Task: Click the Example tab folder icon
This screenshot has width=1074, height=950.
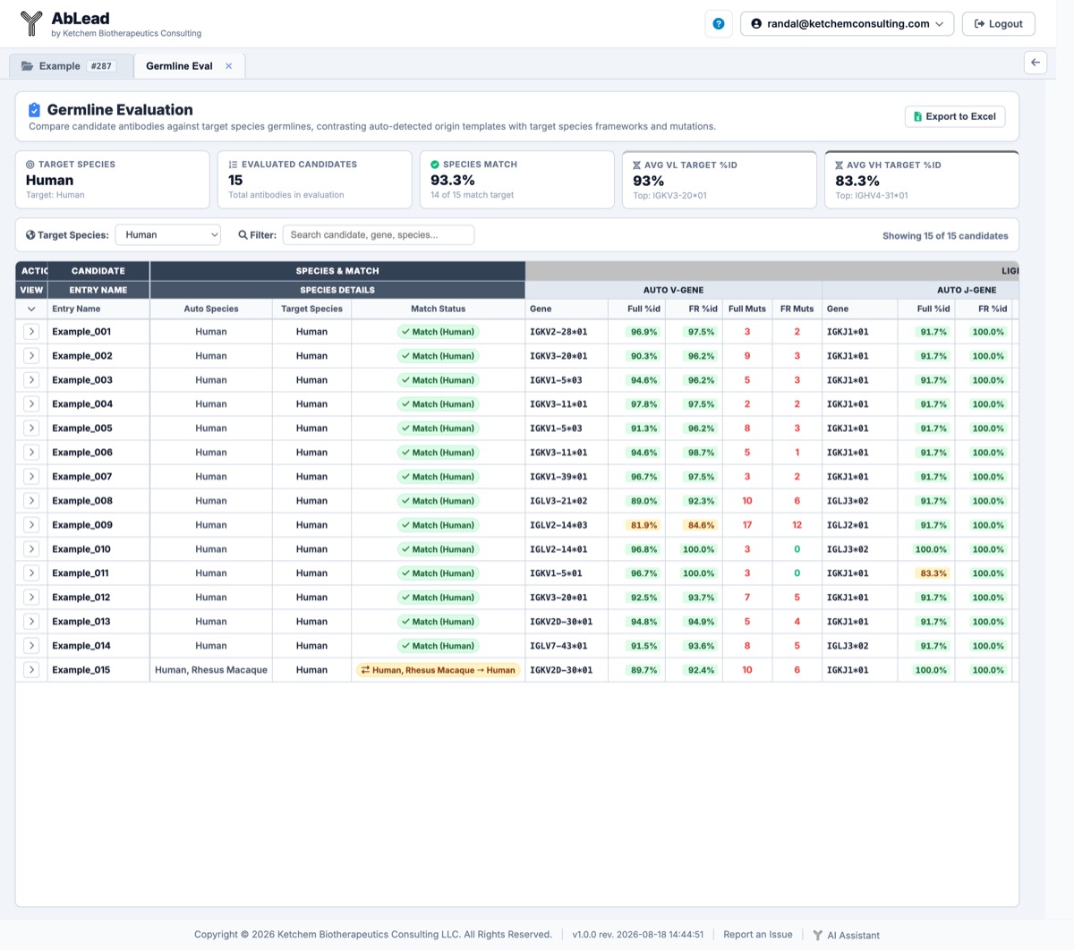Action: pyautogui.click(x=28, y=66)
